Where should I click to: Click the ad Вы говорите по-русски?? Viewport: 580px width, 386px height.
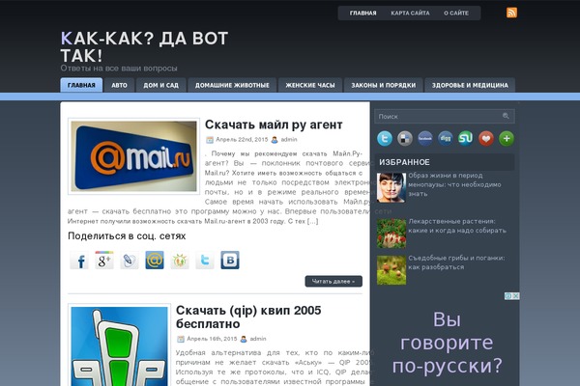coord(448,342)
